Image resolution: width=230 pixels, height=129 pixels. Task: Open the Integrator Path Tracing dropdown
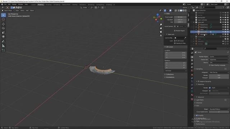pos(219,72)
